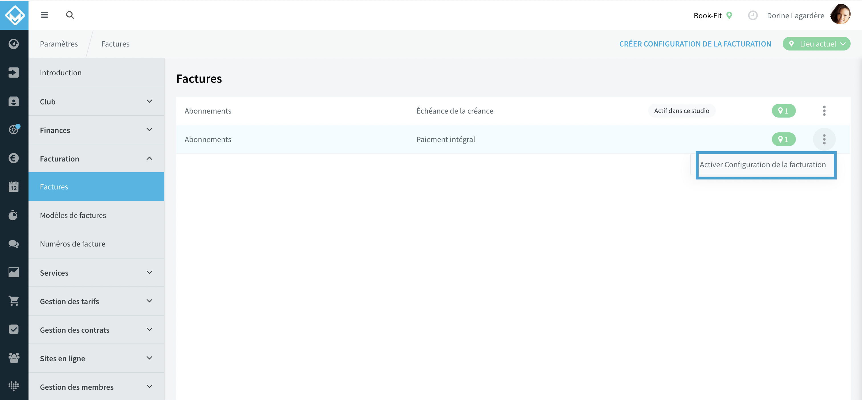The image size is (862, 400).
Task: Open the dashboard gauge sidebar icon
Action: coord(14,44)
